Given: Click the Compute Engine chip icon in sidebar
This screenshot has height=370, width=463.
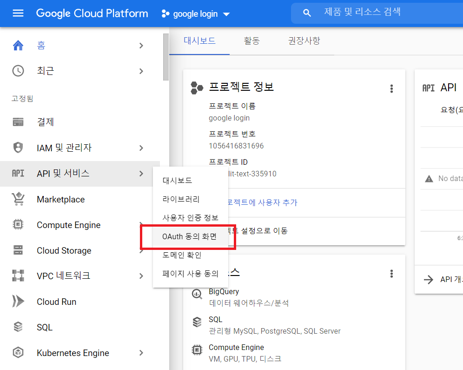Looking at the screenshot, I should [18, 225].
